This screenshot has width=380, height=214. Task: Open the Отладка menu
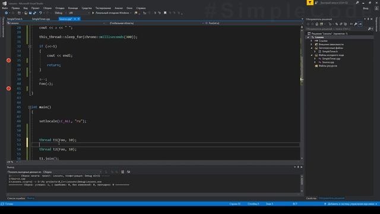[59, 8]
